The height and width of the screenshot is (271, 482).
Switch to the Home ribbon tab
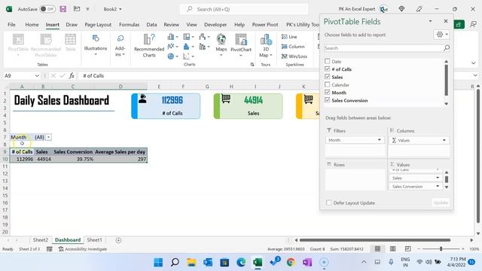point(32,25)
